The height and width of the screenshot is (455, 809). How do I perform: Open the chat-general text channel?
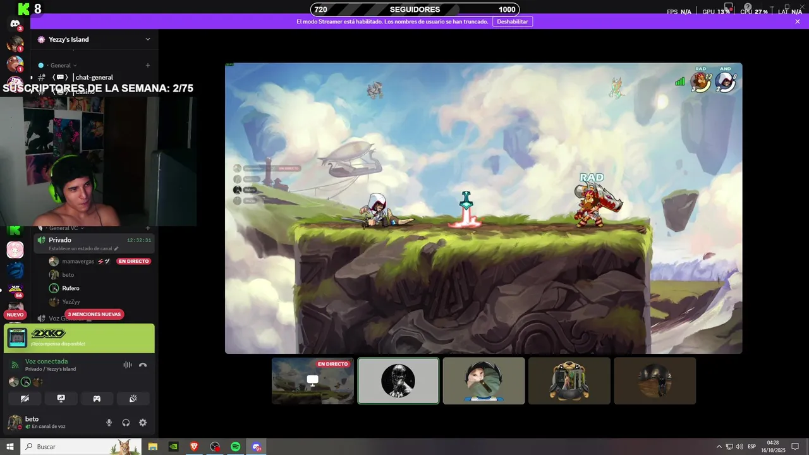[94, 77]
